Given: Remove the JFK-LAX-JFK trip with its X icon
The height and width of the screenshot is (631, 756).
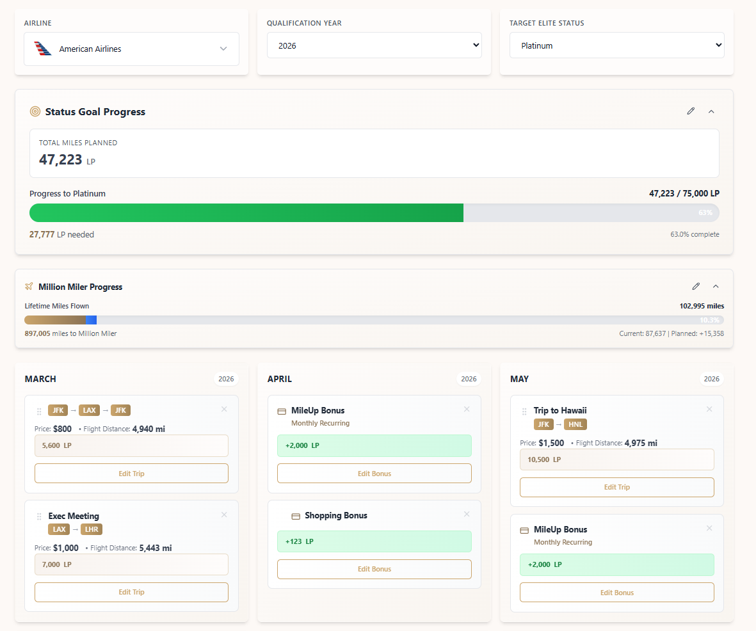Looking at the screenshot, I should [x=224, y=410].
